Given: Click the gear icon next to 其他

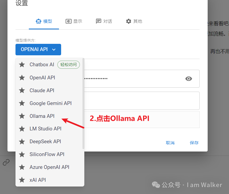Looking at the screenshot, I should coord(129,21).
